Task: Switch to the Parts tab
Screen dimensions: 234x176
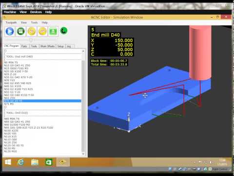Action: [24, 46]
